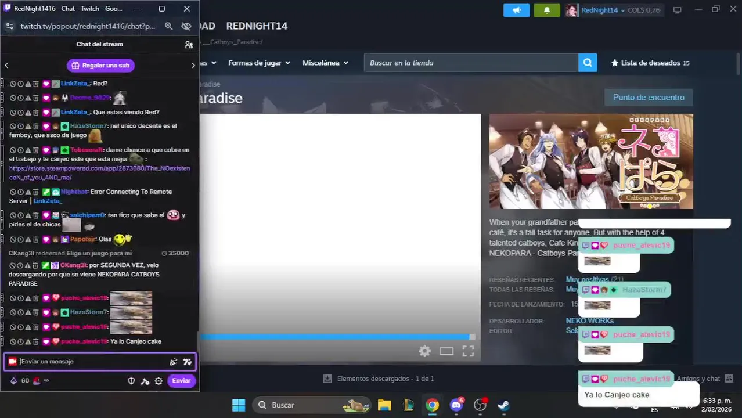This screenshot has height=418, width=742.
Task: Go to previous gift banner with left chevron
Action: (x=6, y=66)
